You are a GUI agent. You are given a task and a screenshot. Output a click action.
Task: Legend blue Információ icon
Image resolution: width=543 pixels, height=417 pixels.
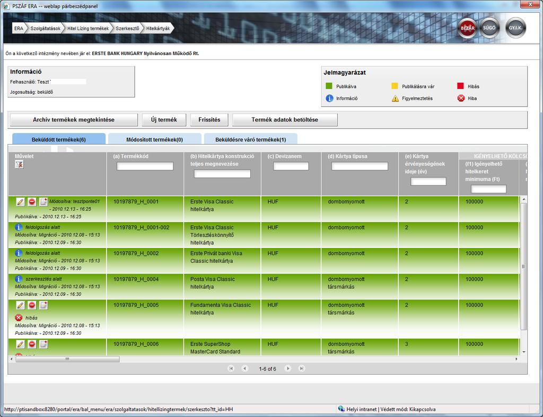coord(329,99)
